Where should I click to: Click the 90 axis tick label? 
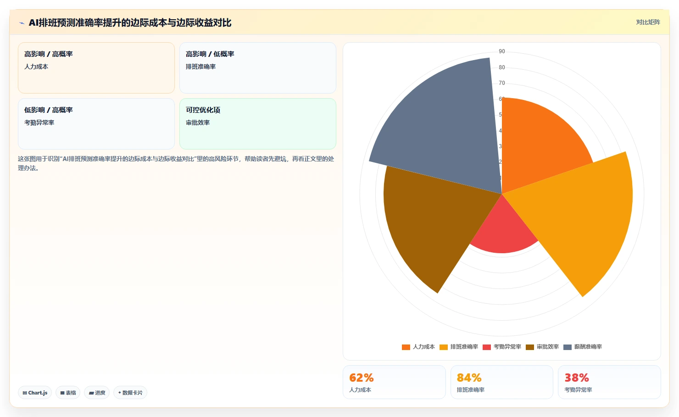click(502, 51)
